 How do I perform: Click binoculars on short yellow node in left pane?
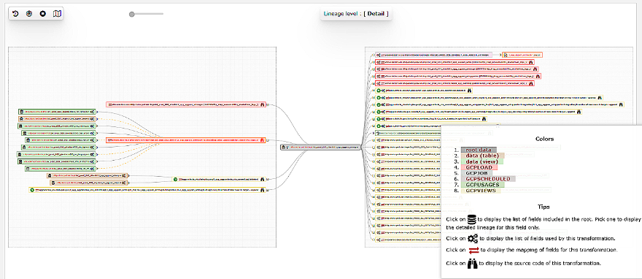(262, 179)
